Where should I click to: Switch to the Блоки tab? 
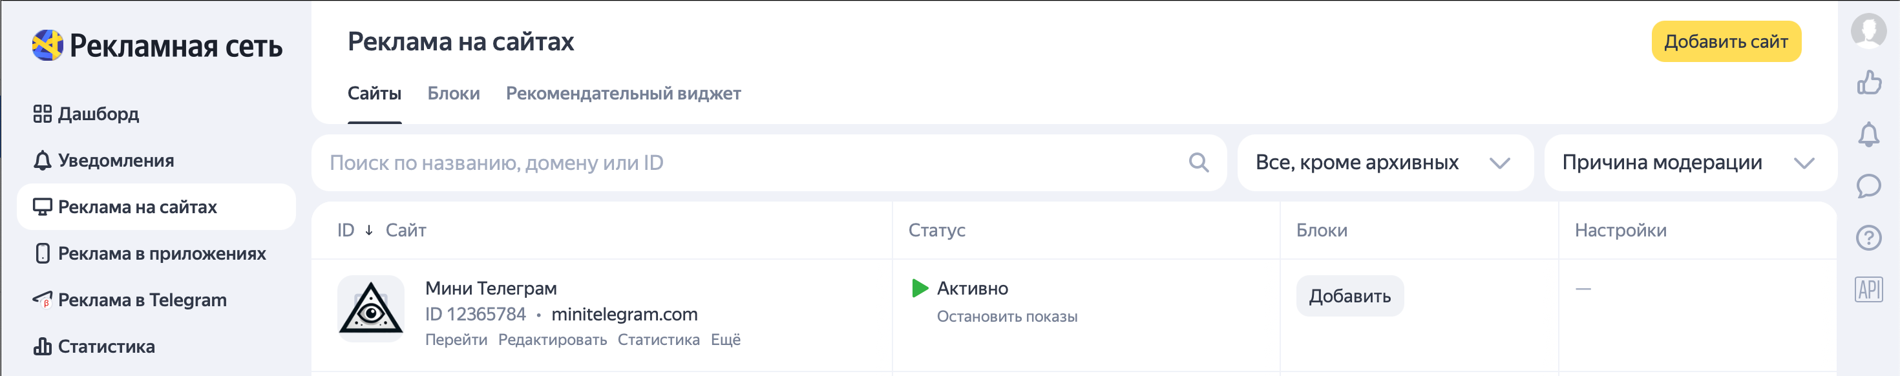[454, 94]
